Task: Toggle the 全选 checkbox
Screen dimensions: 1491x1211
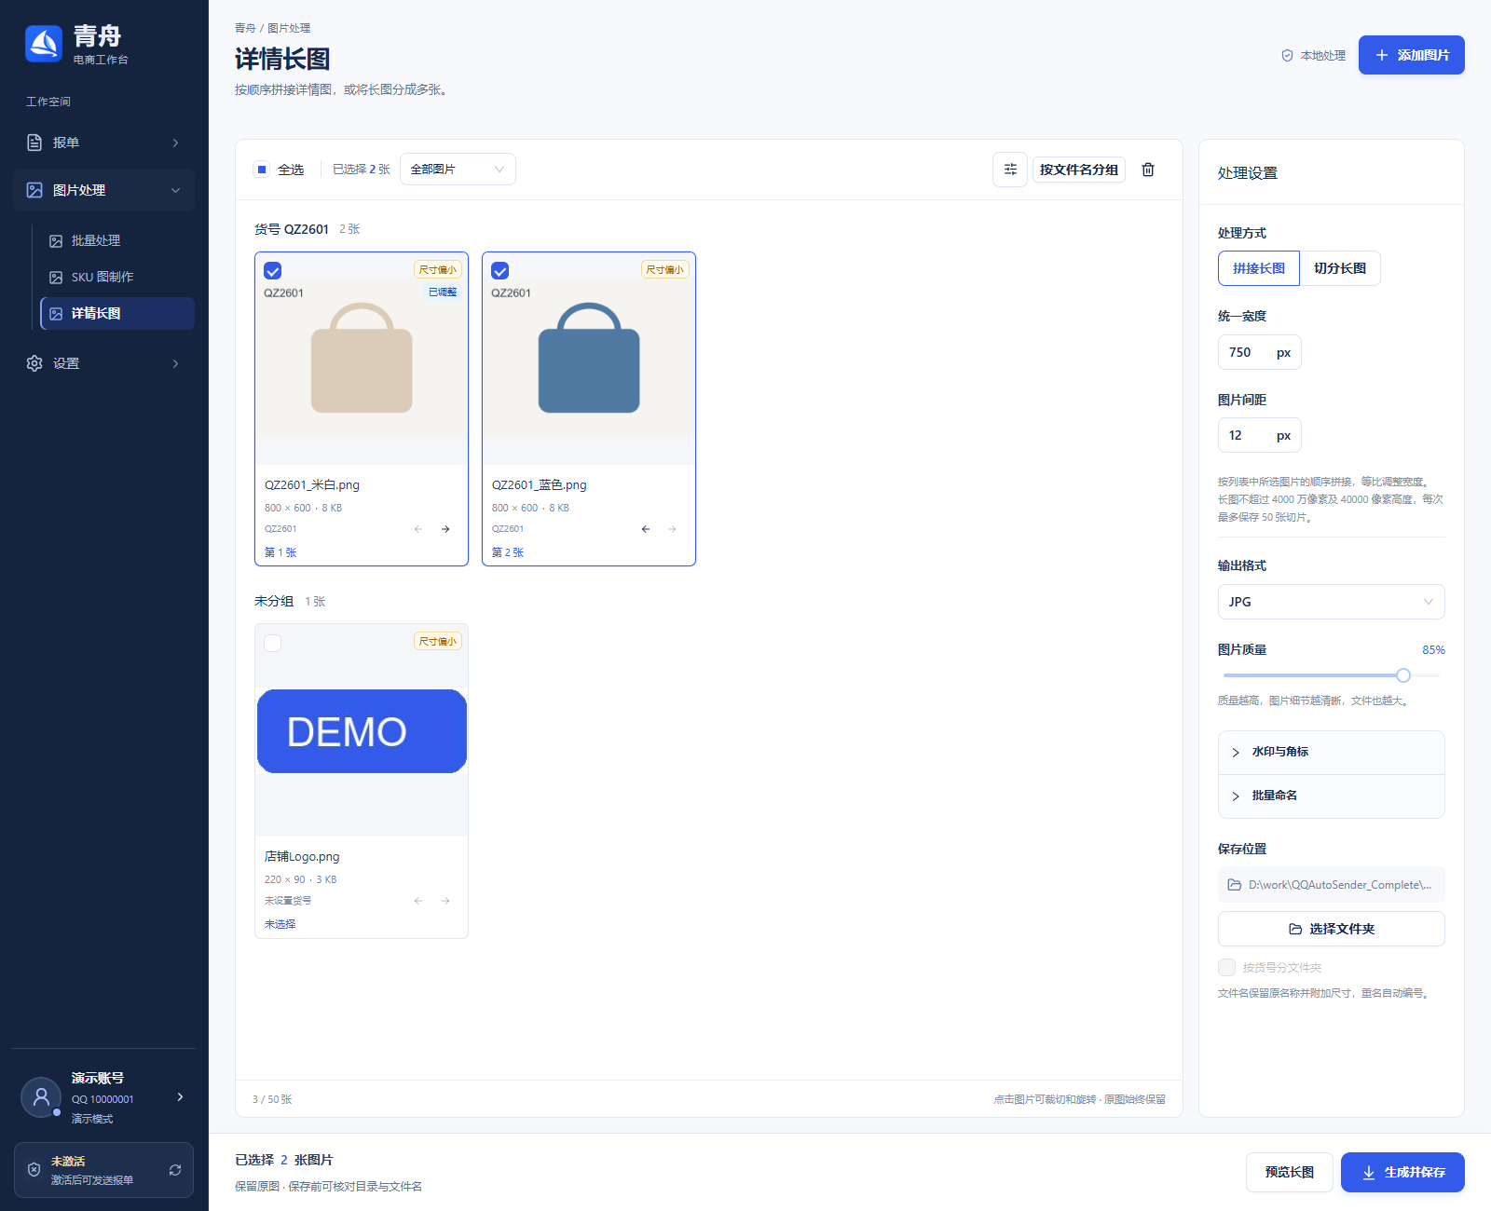Action: tap(262, 170)
